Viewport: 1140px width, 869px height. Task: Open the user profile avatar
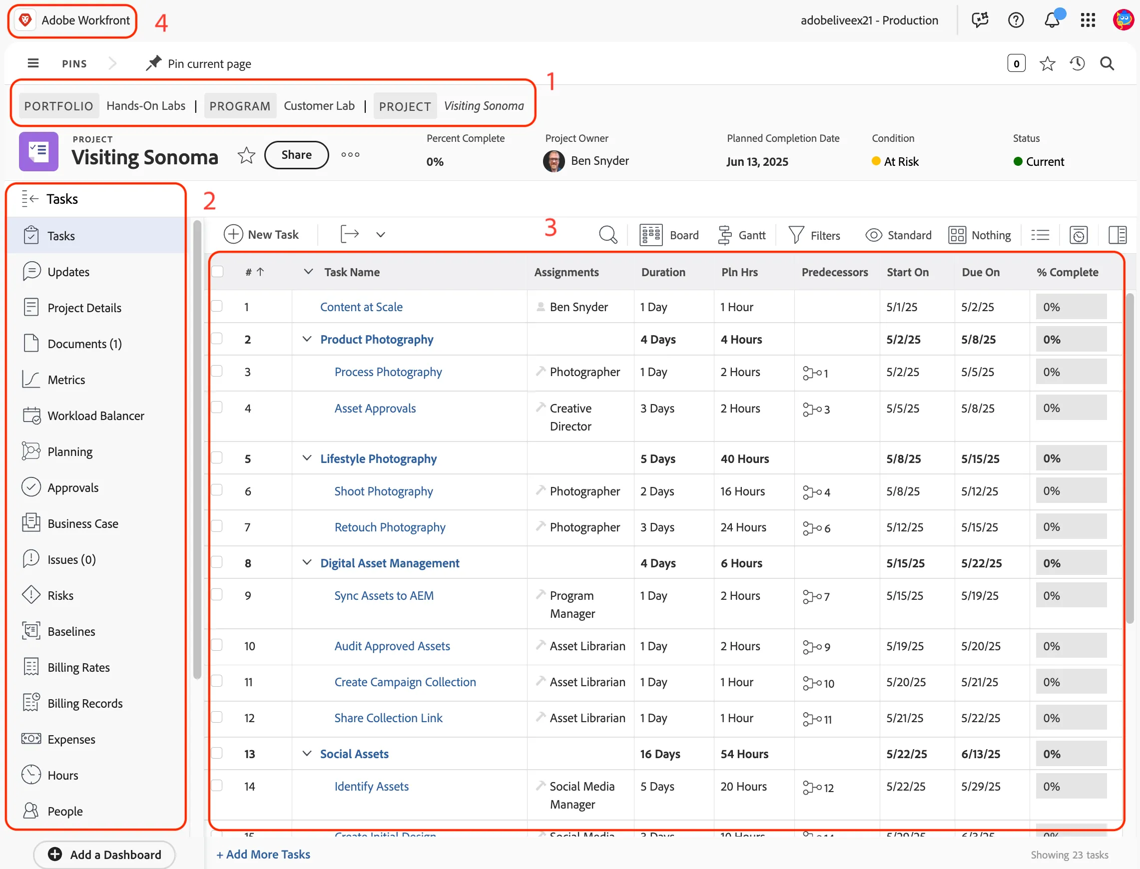(1123, 20)
